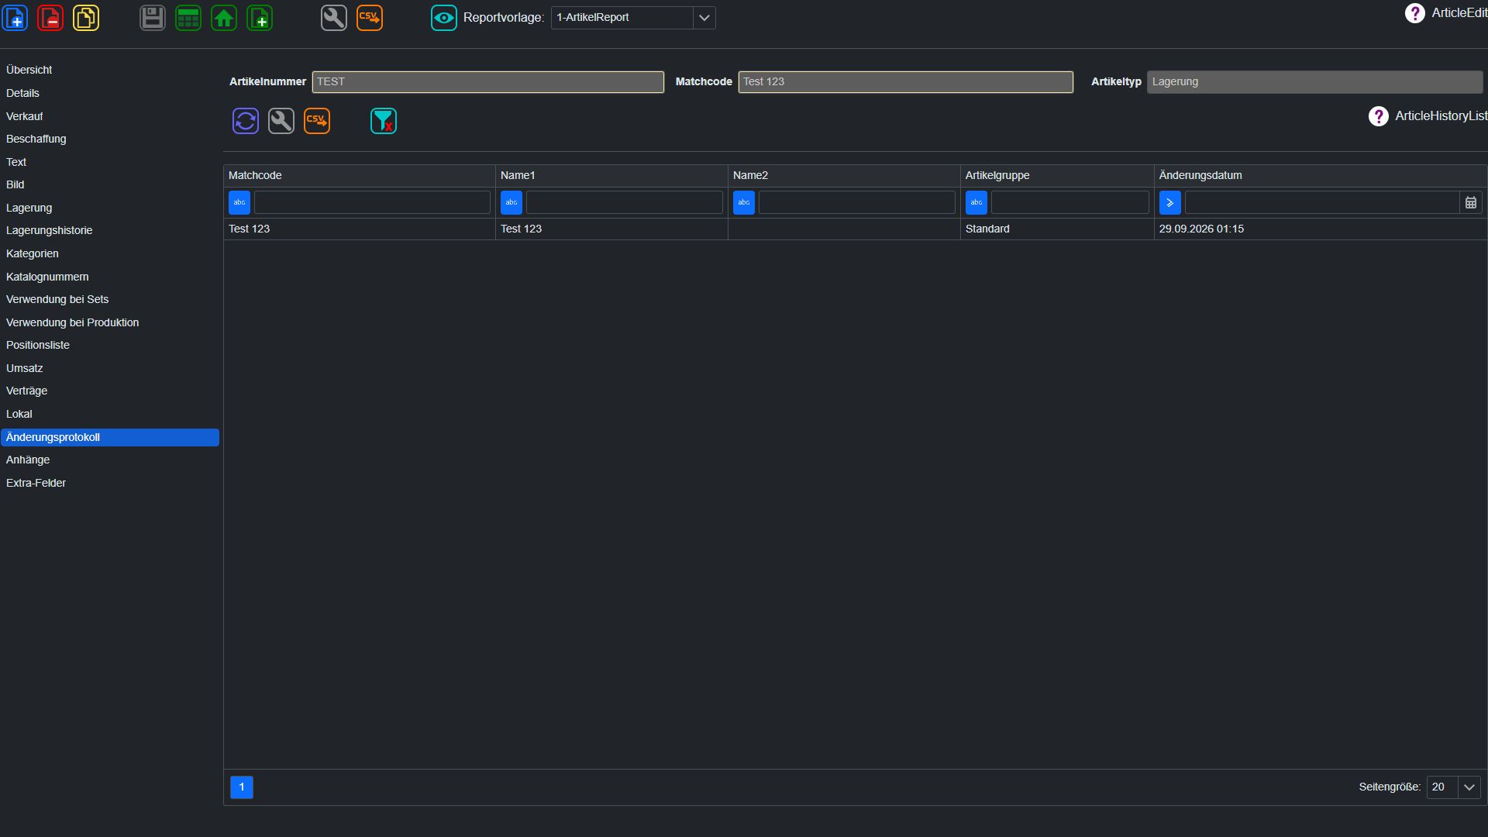Toggle the abc filter mode for Artikelgruppe

976,202
